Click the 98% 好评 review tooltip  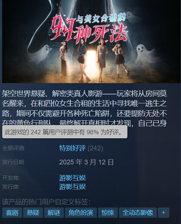click(x=65, y=132)
